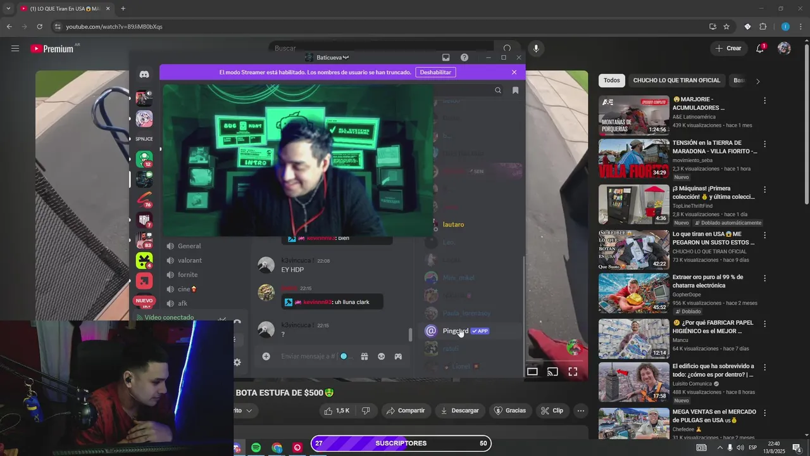Screen dimensions: 810x456
Task: Start voice search with the microphone icon
Action: click(x=536, y=48)
